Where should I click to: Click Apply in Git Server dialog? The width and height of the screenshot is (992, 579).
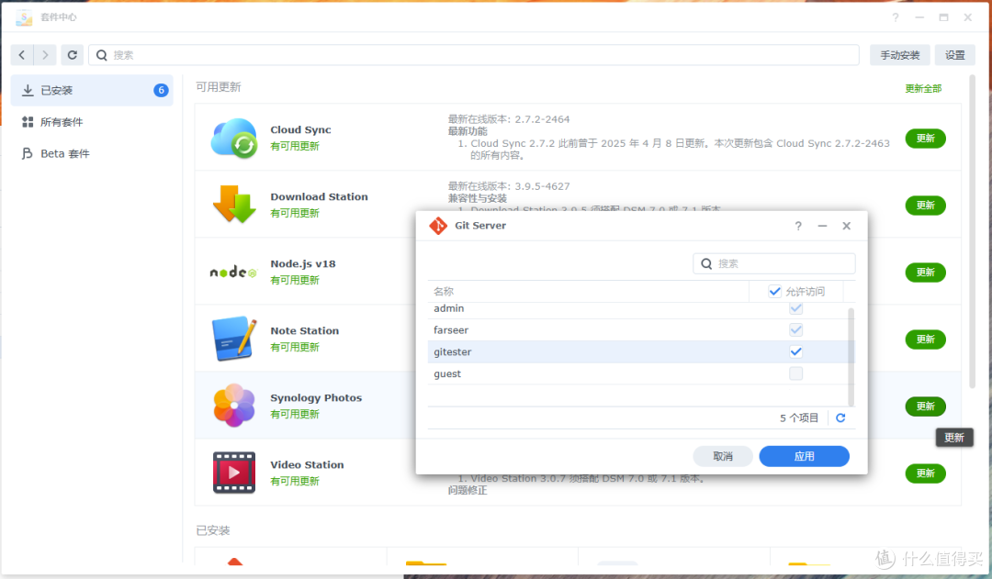[804, 456]
